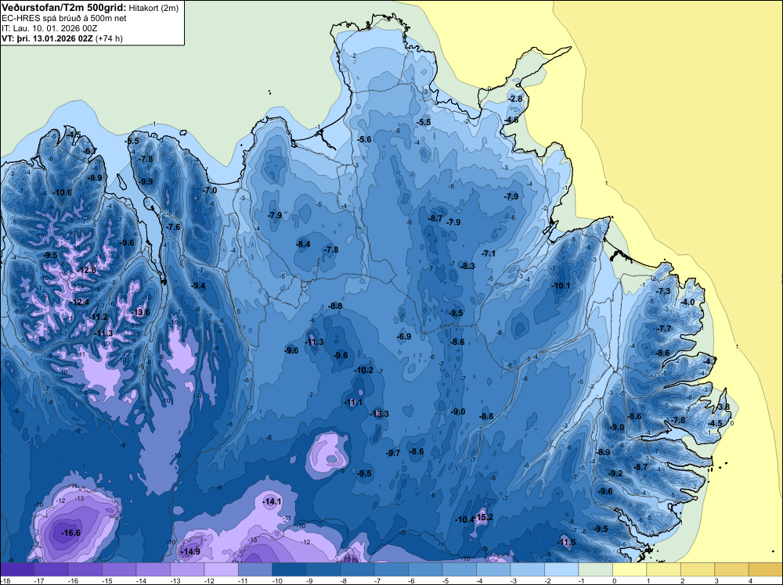Click the '-11' label in the color legend
The height and width of the screenshot is (585, 783).
[243, 580]
